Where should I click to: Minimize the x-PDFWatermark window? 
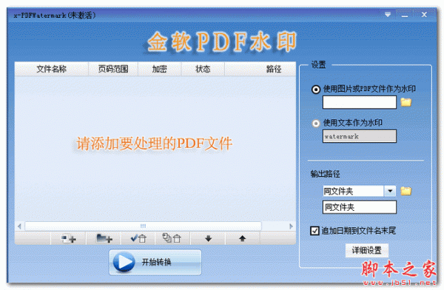tap(405, 16)
